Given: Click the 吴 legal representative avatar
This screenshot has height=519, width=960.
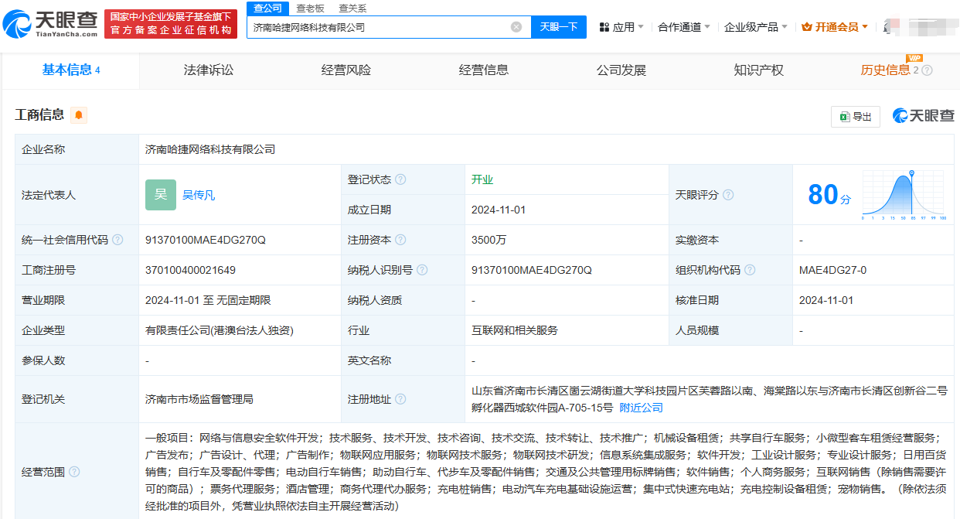Looking at the screenshot, I should coord(161,195).
